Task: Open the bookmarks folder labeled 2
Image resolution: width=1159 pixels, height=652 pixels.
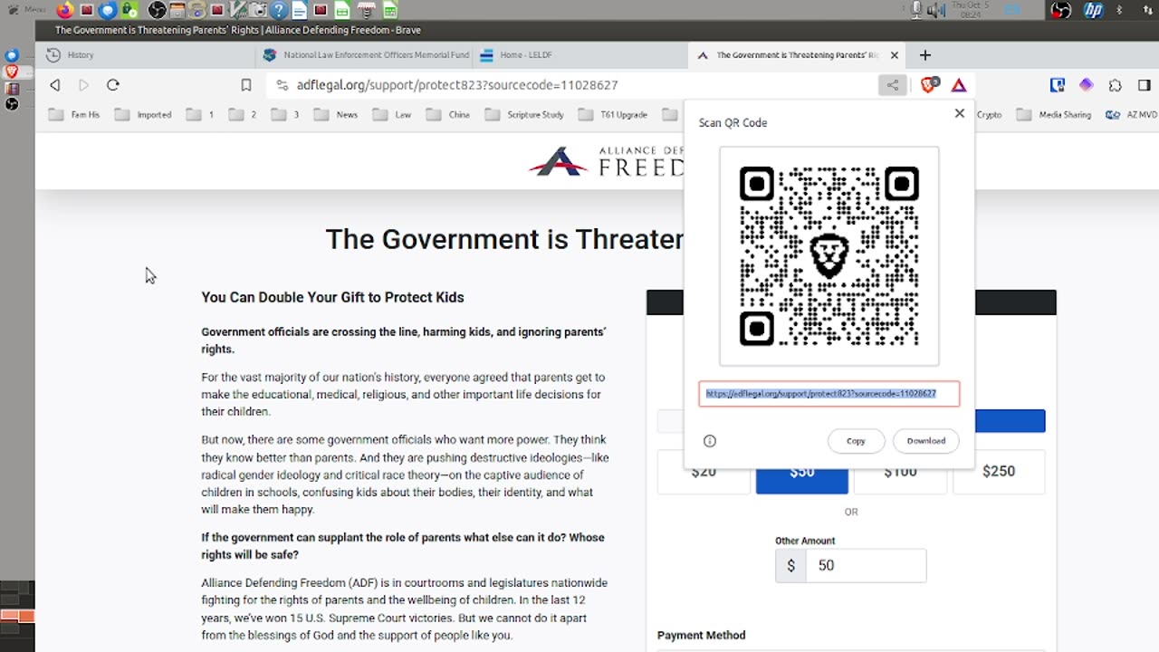Action: [x=243, y=115]
